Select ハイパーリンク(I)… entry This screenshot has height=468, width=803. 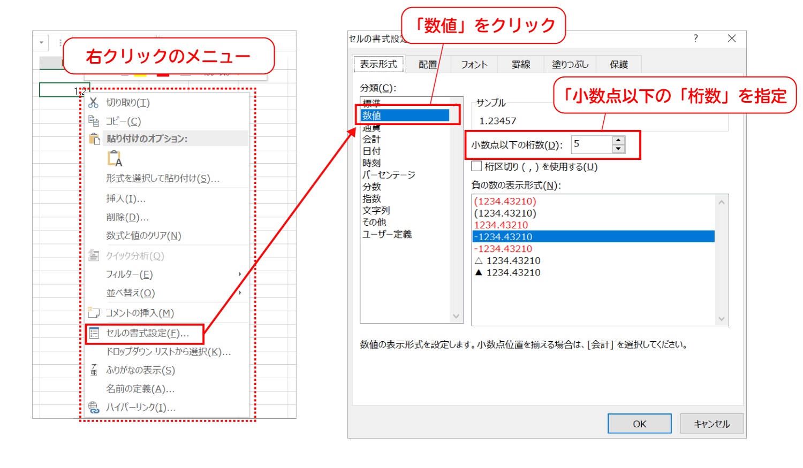[140, 408]
